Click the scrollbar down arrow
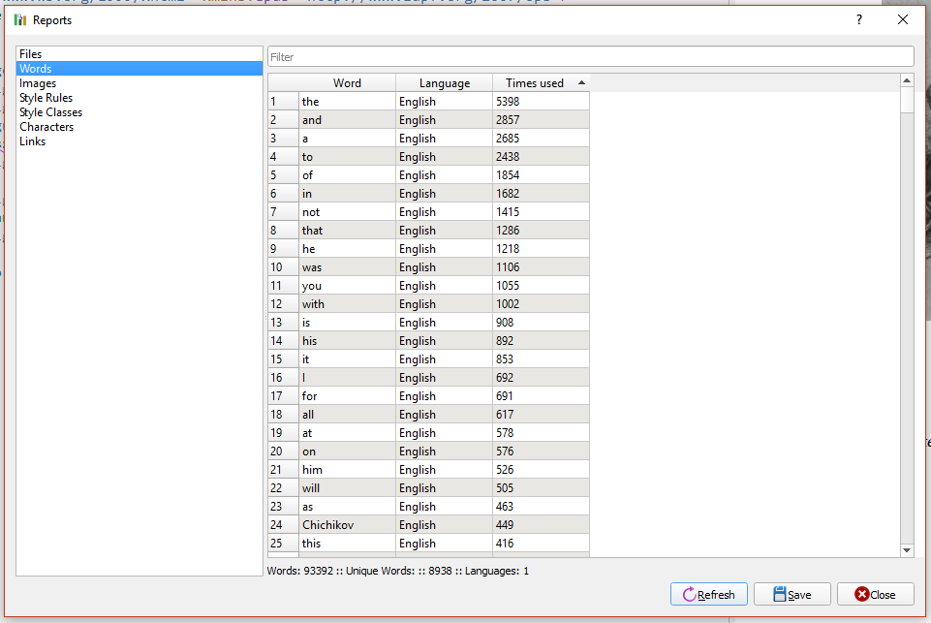Screen dimensions: 931x623 (907, 549)
